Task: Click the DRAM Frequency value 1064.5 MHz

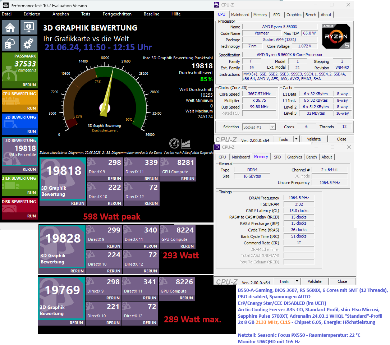Action: tap(299, 198)
